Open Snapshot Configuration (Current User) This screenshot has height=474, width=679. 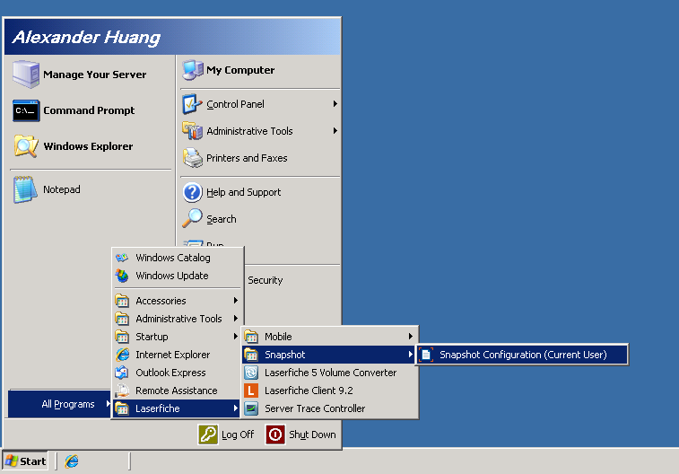[x=522, y=355]
